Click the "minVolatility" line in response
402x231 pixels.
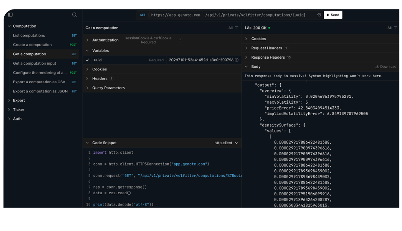pos(309,97)
